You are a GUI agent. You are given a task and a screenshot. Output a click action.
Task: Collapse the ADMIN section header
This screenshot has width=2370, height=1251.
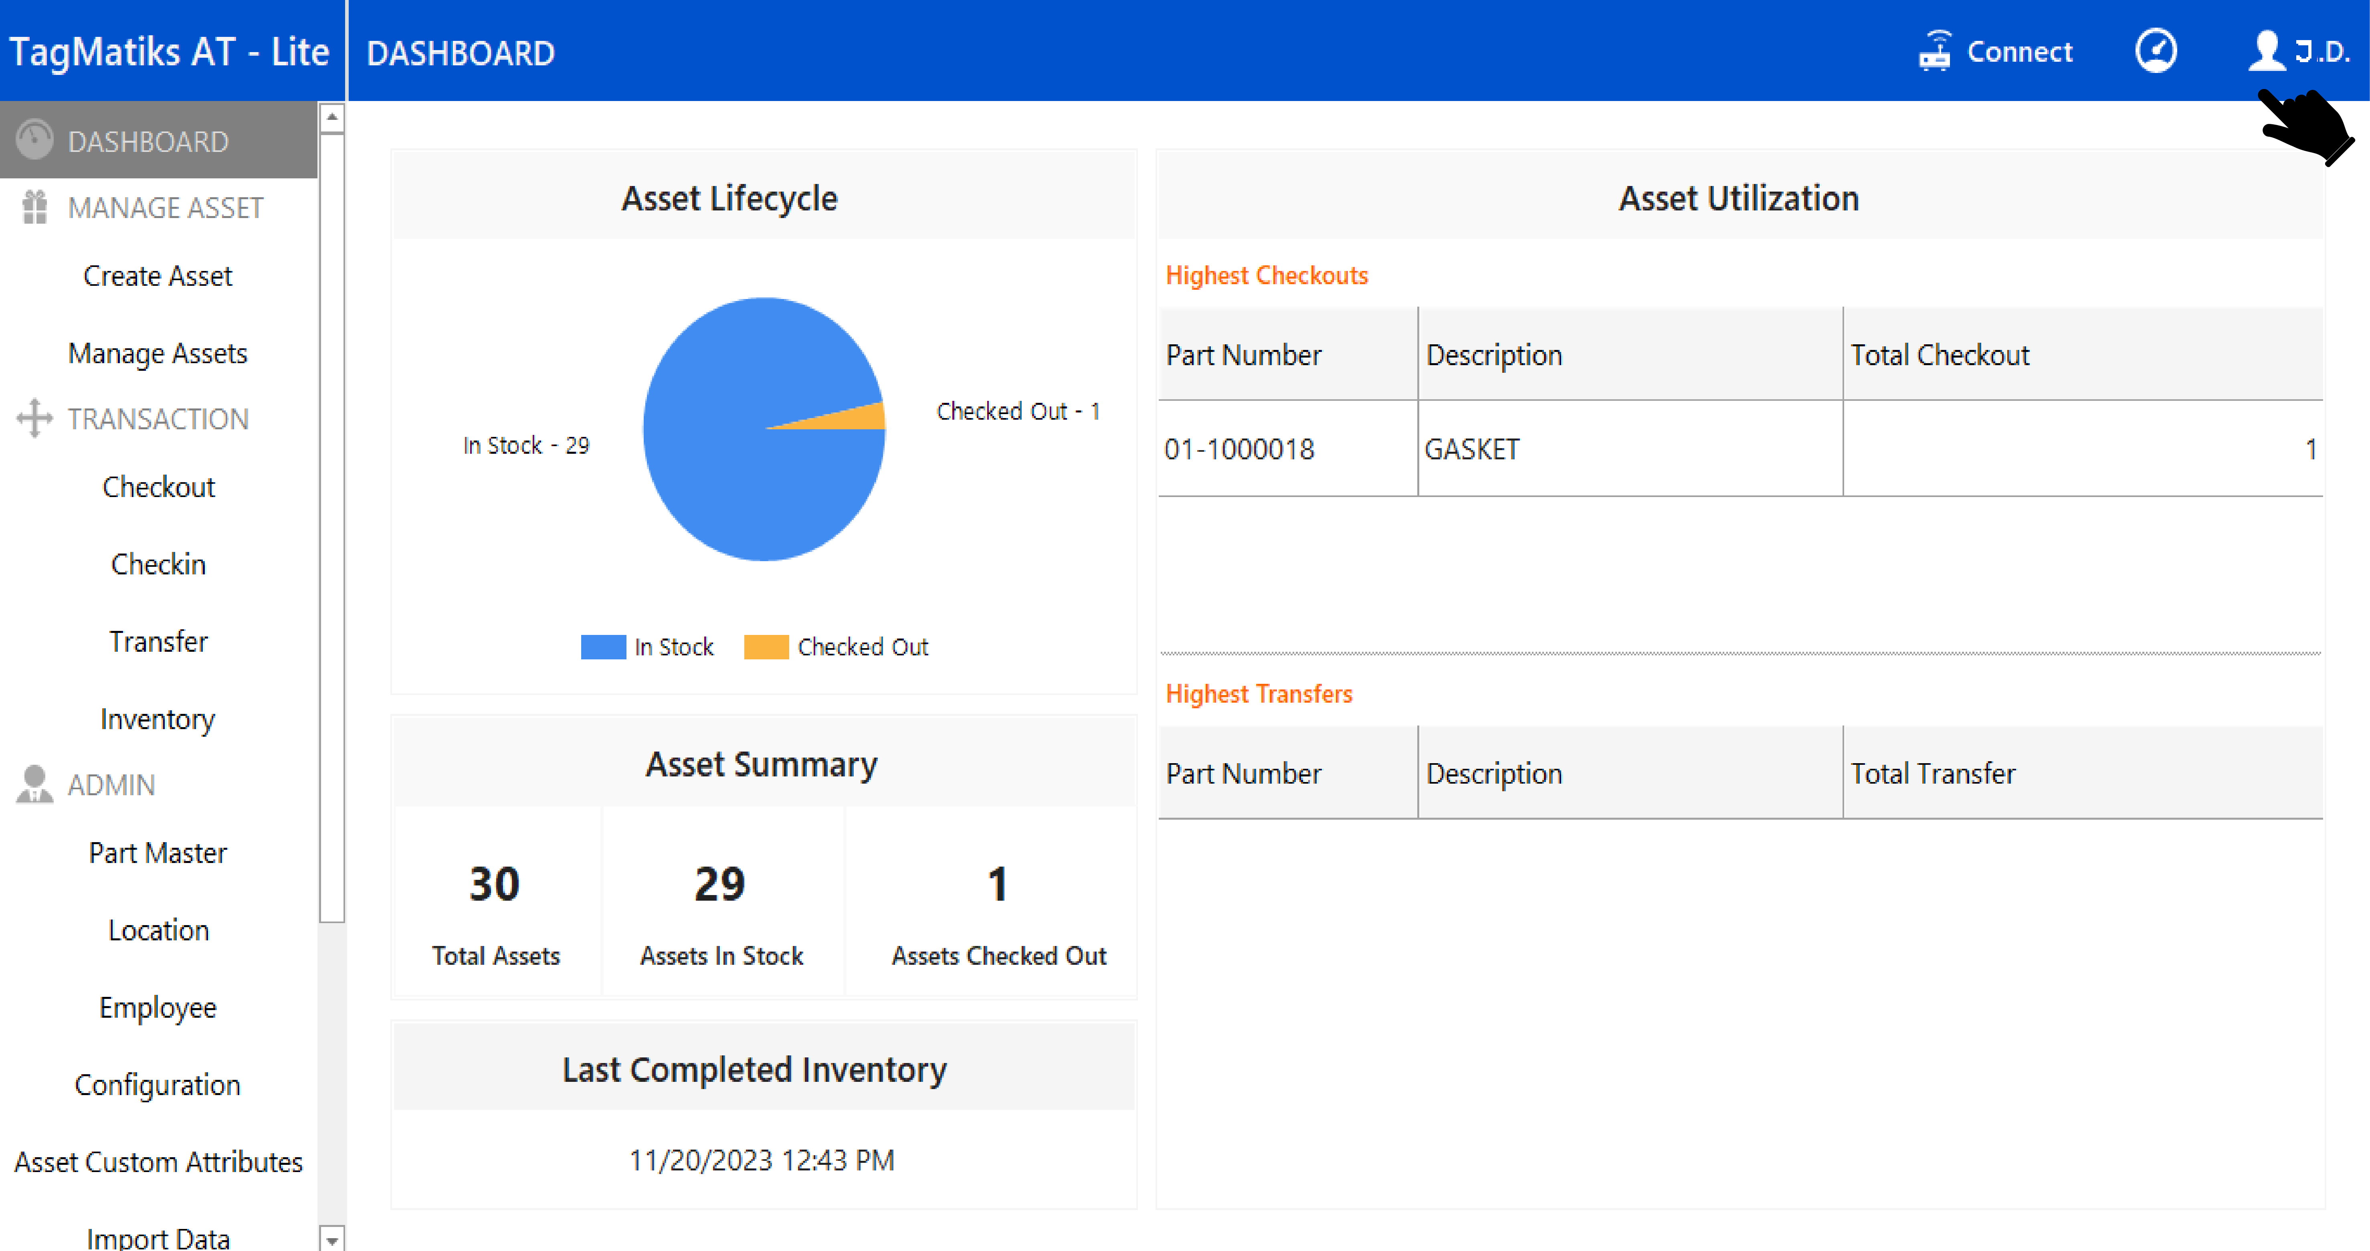(111, 785)
